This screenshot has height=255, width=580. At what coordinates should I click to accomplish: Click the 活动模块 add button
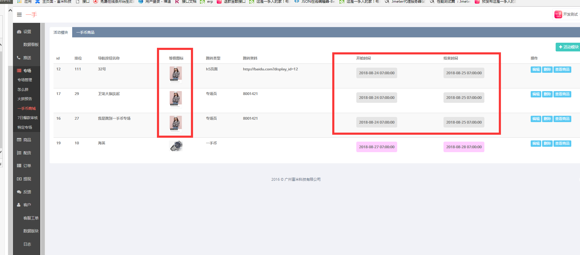point(568,47)
